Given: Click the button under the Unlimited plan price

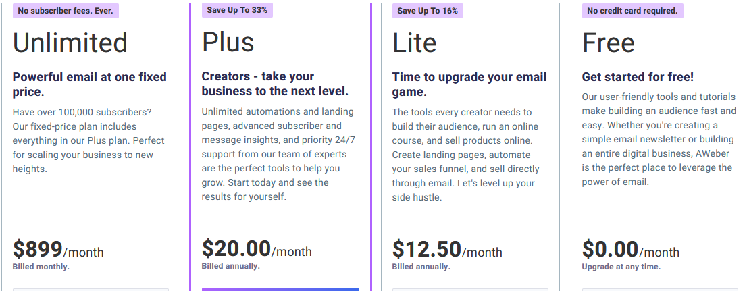Looking at the screenshot, I should (91, 290).
